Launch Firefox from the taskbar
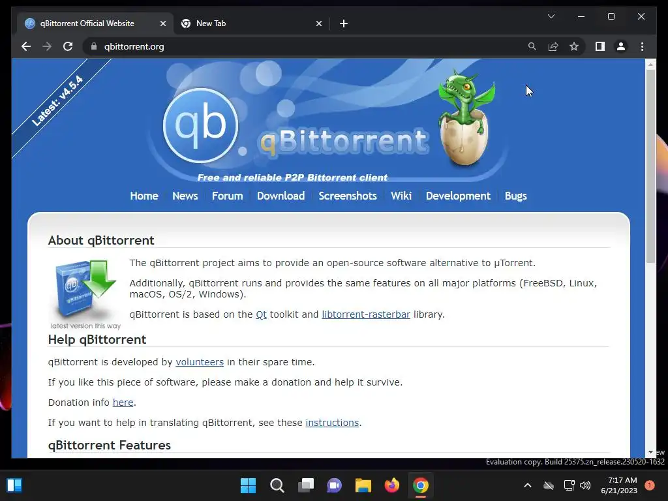Viewport: 668px width, 501px height. coord(392,485)
